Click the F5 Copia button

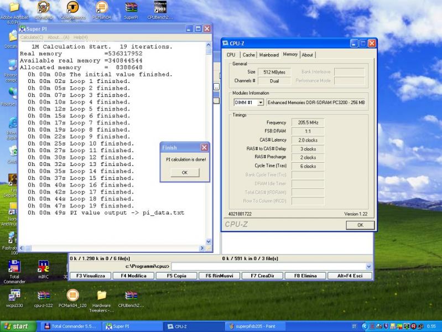click(176, 276)
